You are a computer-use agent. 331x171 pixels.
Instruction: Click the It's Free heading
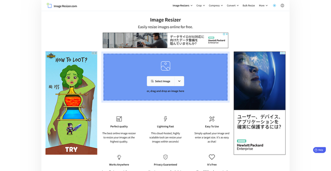click(212, 165)
